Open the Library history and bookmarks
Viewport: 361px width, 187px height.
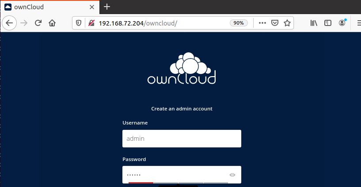click(314, 23)
